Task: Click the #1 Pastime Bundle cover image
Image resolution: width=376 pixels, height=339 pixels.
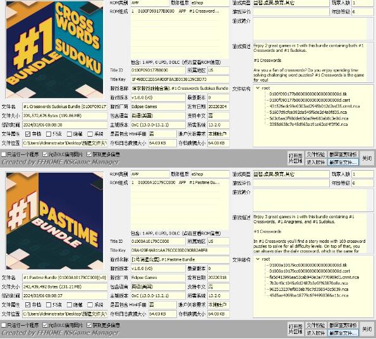Action: [x=55, y=221]
